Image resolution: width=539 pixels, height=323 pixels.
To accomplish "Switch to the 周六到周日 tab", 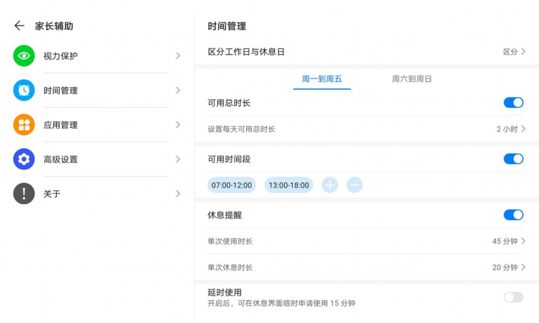I will (412, 79).
